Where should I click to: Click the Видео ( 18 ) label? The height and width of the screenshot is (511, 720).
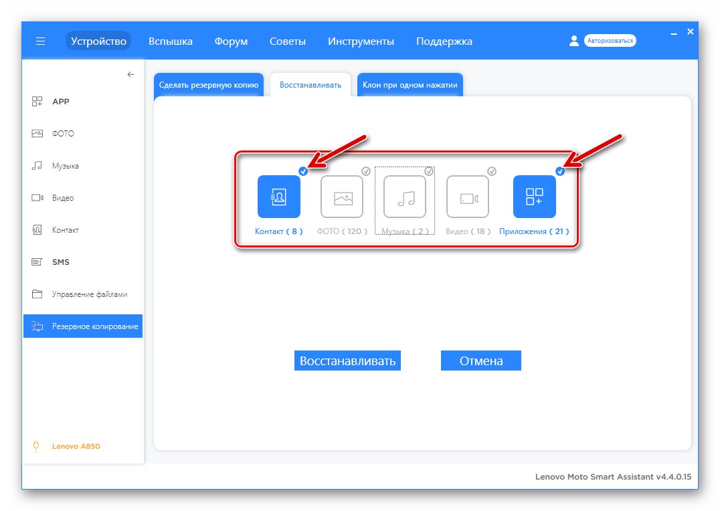click(x=468, y=231)
